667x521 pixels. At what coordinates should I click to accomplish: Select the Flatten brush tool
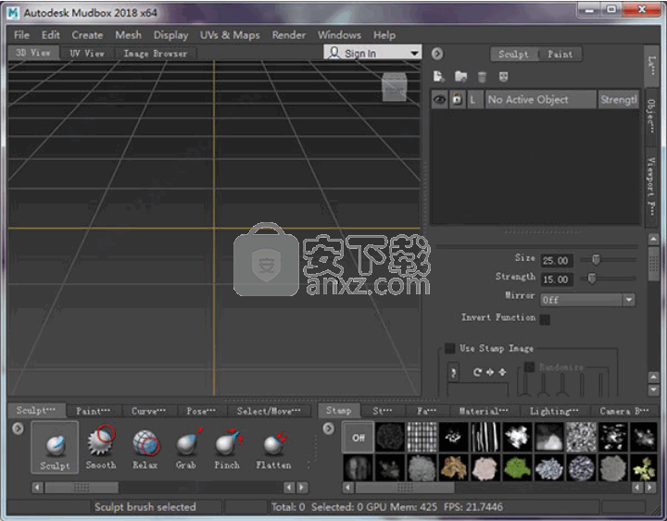pos(273,448)
